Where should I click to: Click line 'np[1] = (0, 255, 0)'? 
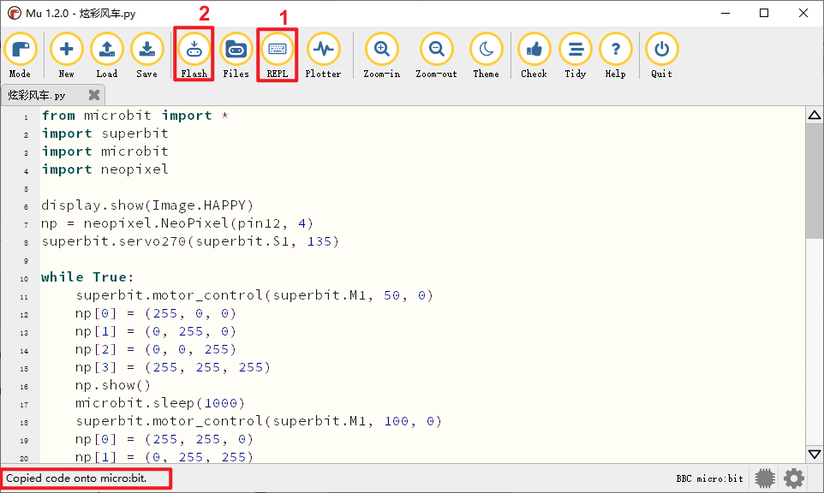click(156, 331)
